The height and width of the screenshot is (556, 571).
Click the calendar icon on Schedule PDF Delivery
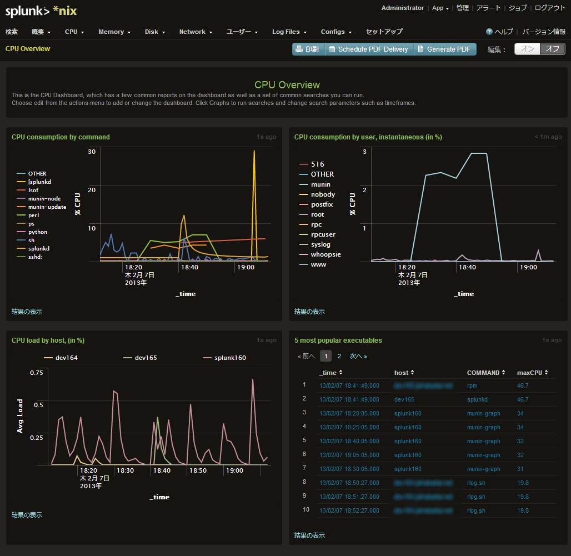(x=332, y=49)
